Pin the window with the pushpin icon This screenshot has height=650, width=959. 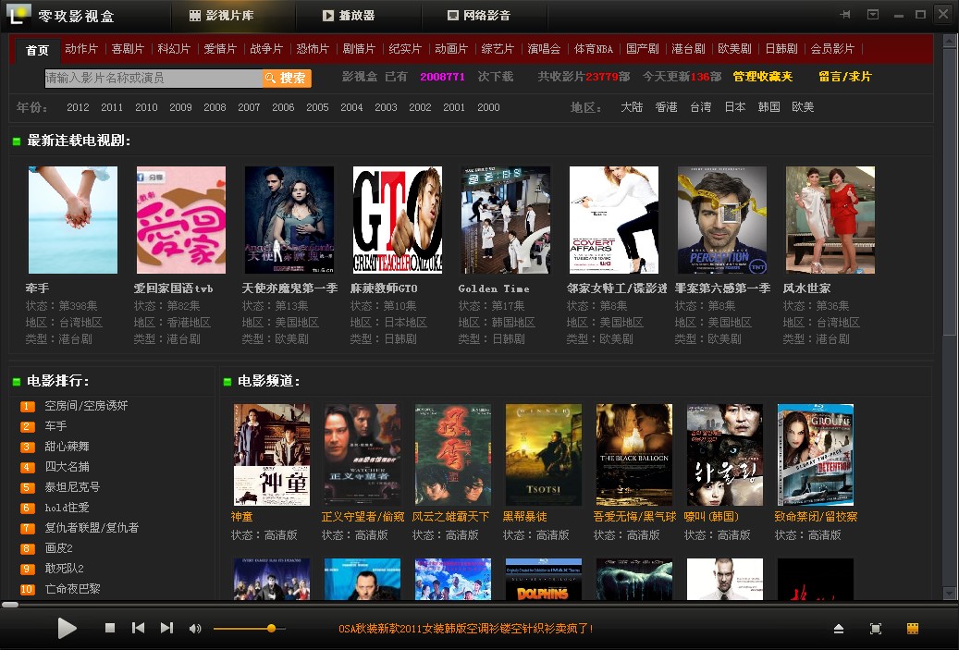[845, 15]
